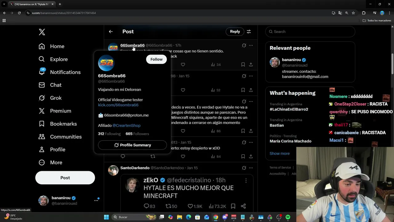Open the three-dot menu on zEkO's quoted tweet
Image resolution: width=394 pixels, height=222 pixels.
coord(246,181)
